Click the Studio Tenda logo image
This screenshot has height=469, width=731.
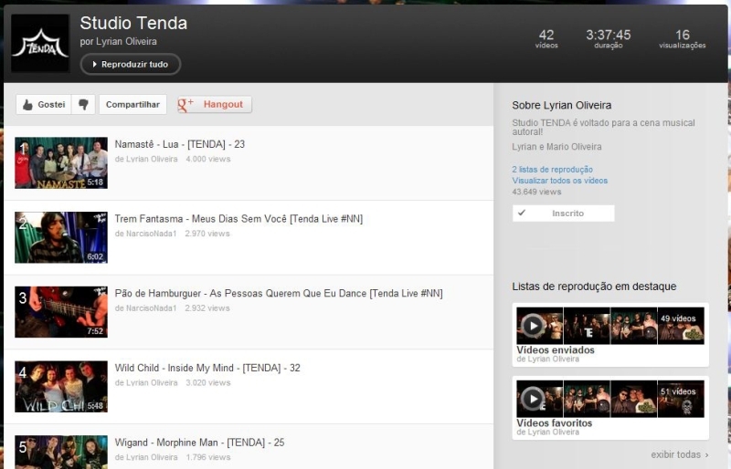[x=40, y=43]
